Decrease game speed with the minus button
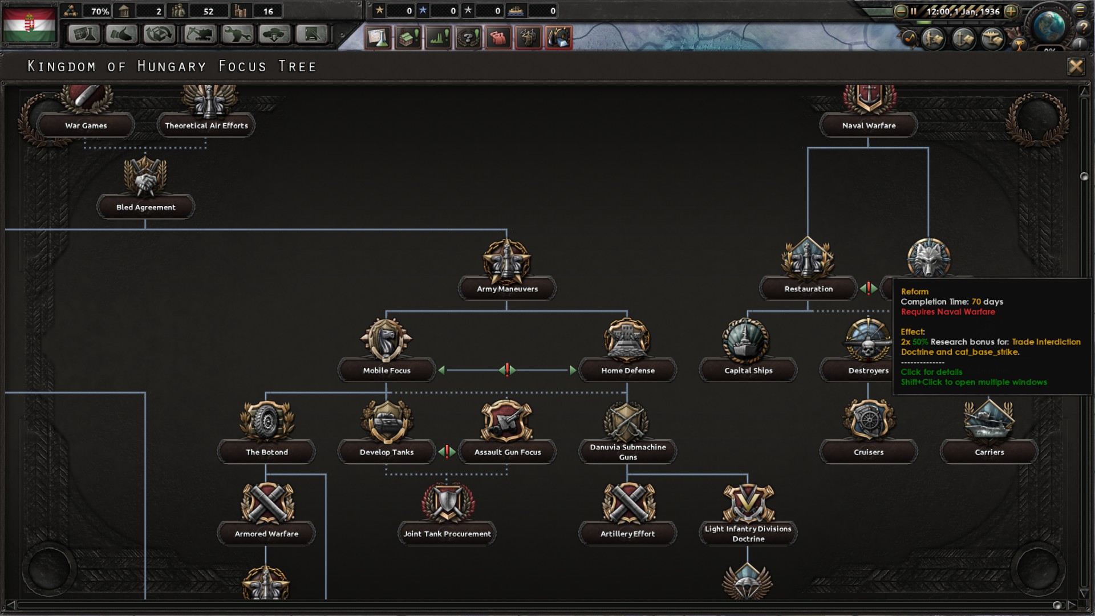Screen dimensions: 1095x616 [901, 12]
